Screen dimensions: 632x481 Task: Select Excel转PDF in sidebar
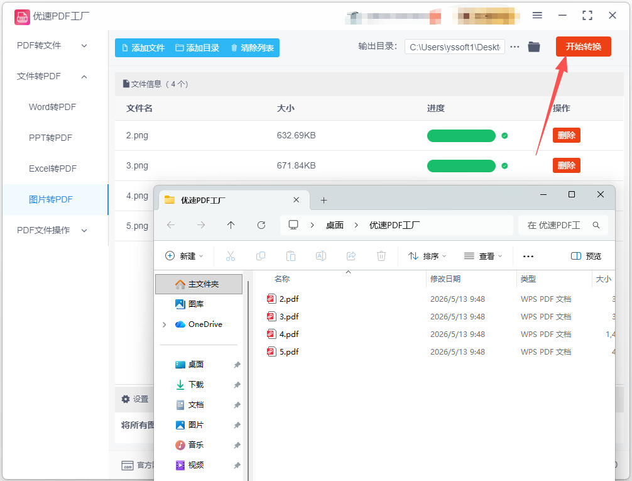pyautogui.click(x=52, y=169)
